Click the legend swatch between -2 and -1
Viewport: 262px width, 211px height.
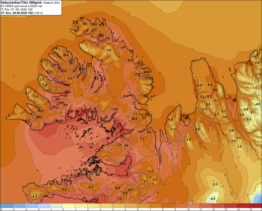coord(43,206)
